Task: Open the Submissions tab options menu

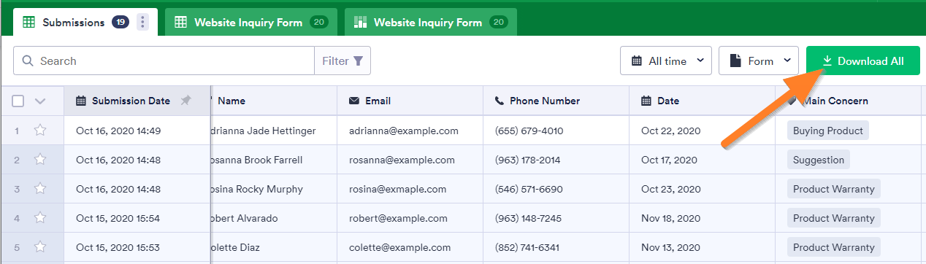Action: [x=142, y=23]
